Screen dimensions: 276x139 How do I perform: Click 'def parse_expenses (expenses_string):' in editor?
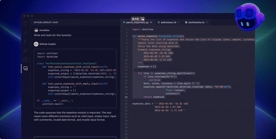(x=158, y=36)
